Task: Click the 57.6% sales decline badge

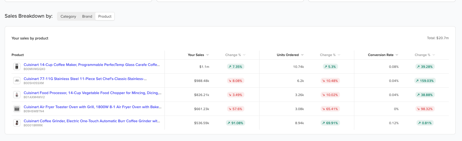Action: (x=235, y=109)
